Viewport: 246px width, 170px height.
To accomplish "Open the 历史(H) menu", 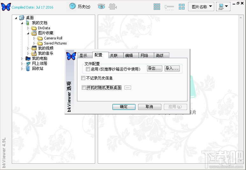I will [84, 7].
